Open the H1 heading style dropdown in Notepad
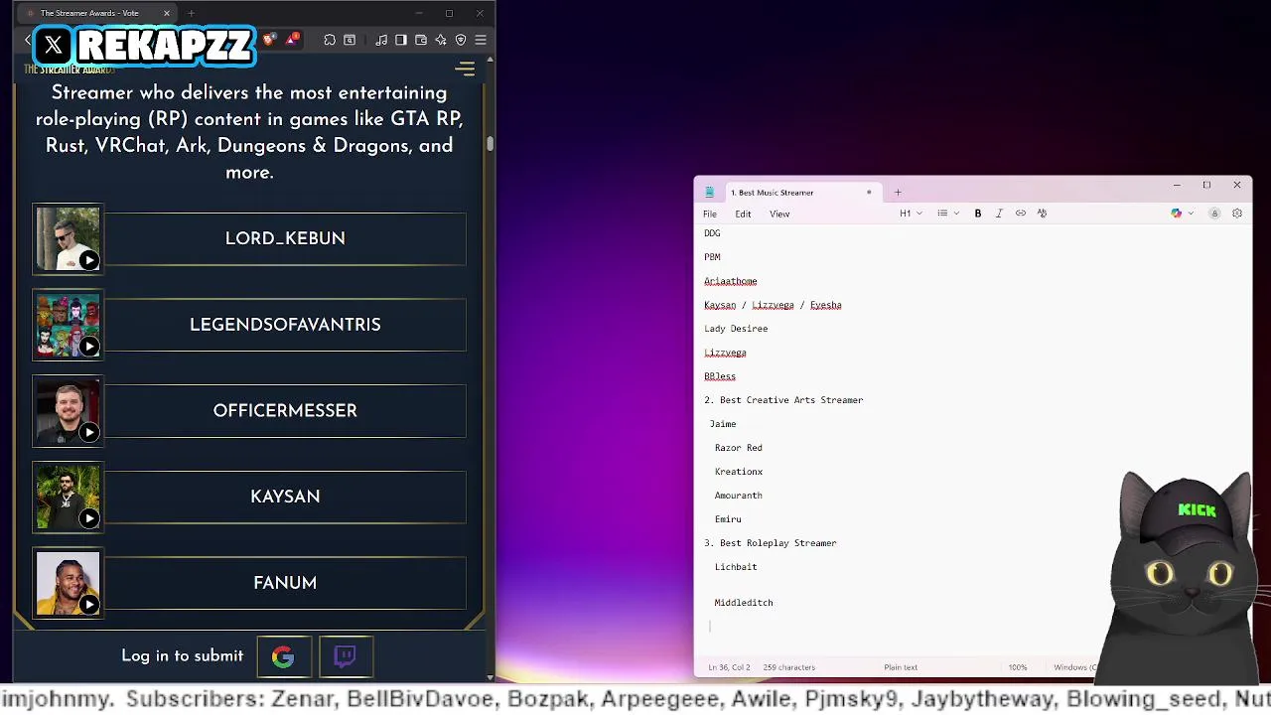 point(911,214)
